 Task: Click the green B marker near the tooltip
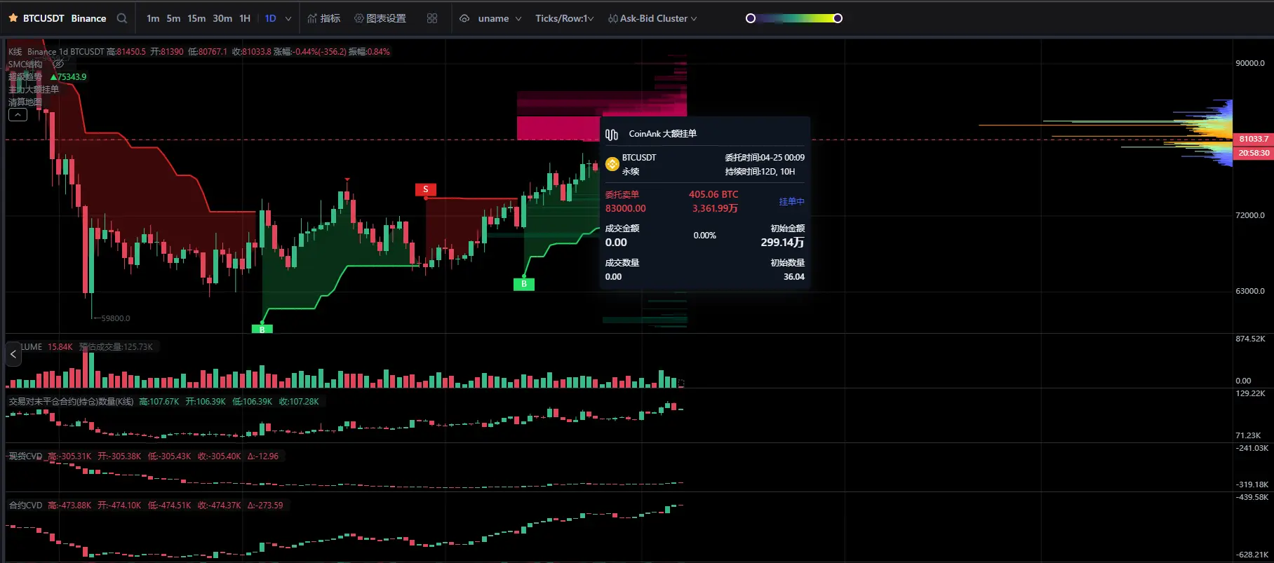click(524, 284)
